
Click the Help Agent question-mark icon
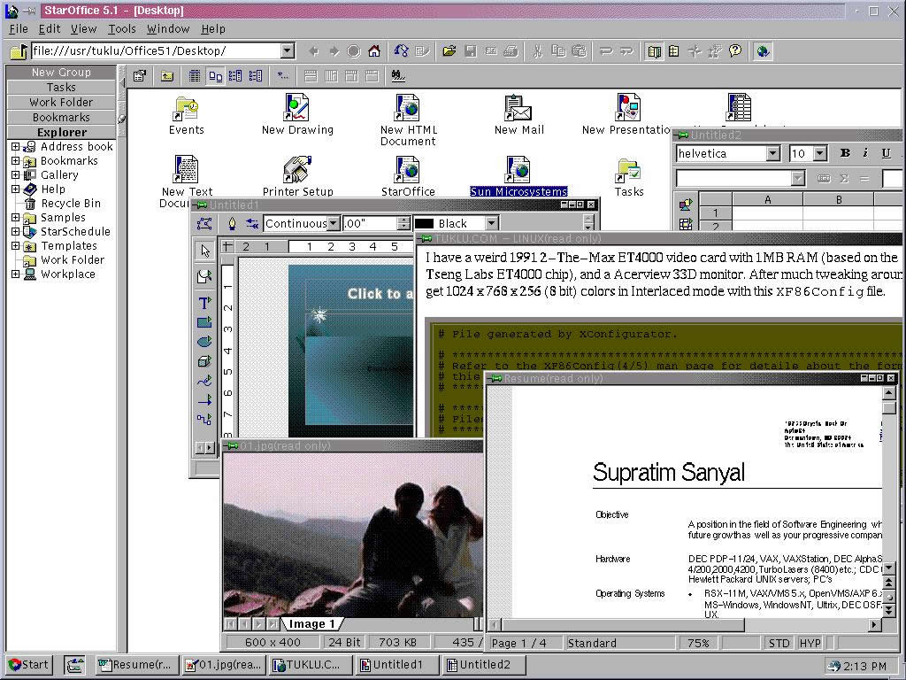point(735,51)
